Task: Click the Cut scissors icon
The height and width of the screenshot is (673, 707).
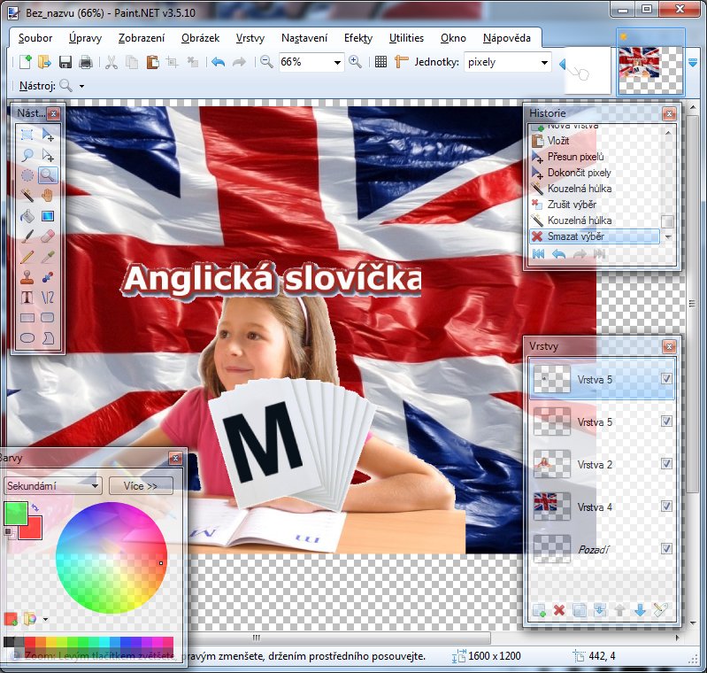Action: [x=111, y=62]
